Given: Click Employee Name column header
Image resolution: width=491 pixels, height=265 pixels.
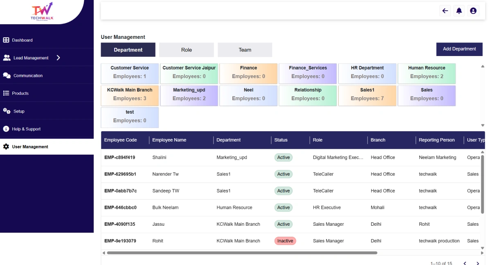Looking at the screenshot, I should (169, 140).
